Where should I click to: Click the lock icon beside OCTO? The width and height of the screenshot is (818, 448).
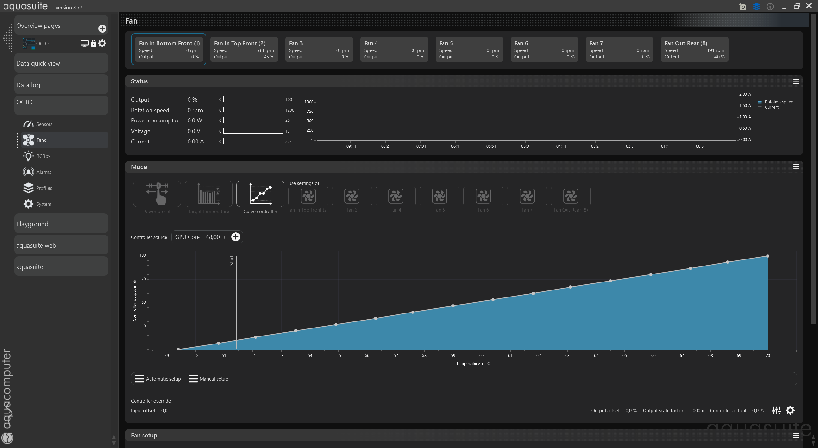93,43
